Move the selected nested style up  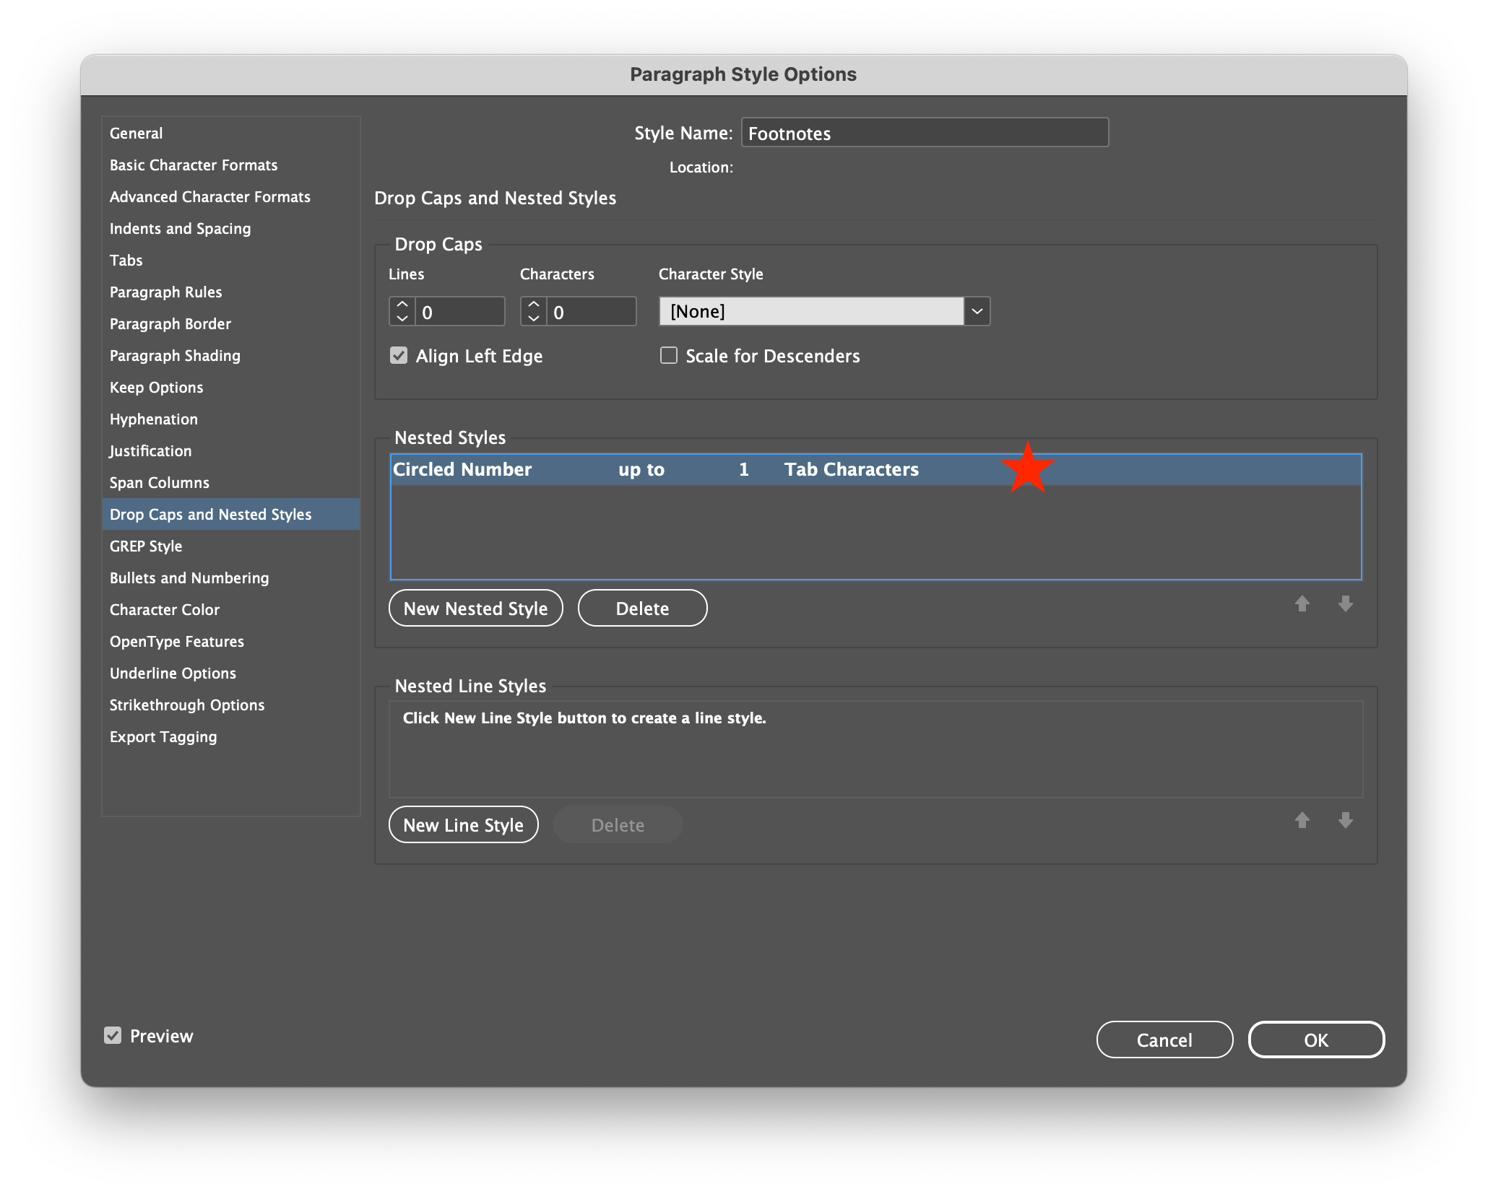tap(1302, 604)
